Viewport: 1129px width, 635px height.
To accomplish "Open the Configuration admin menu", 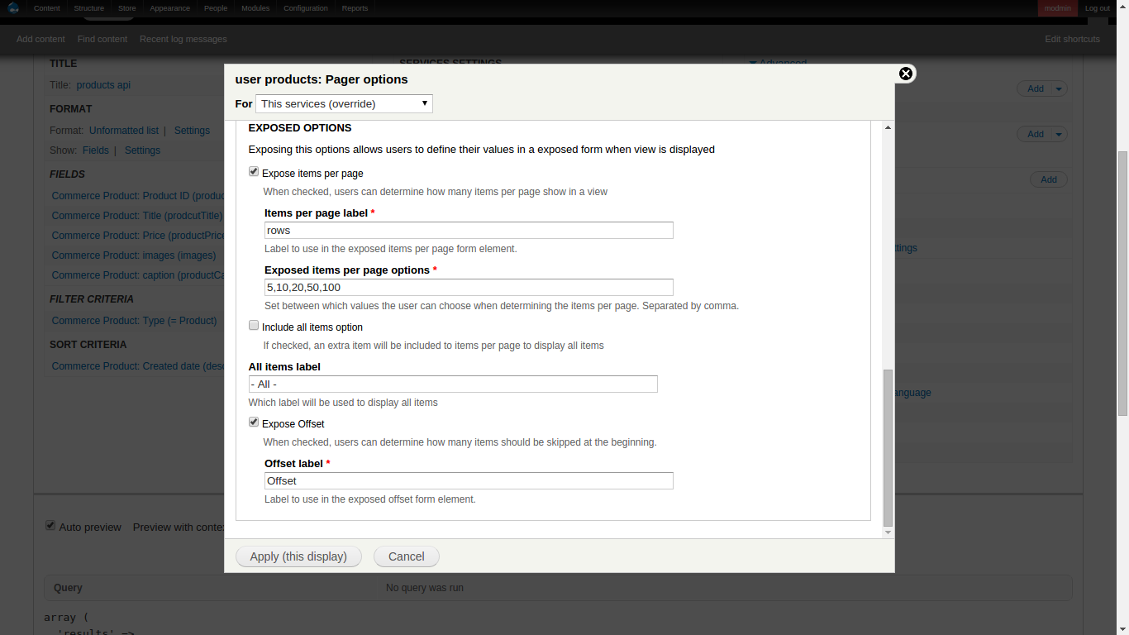I will 305,8.
